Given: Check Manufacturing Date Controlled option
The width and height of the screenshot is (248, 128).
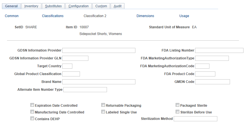Looking at the screenshot, I should (x=32, y=112).
